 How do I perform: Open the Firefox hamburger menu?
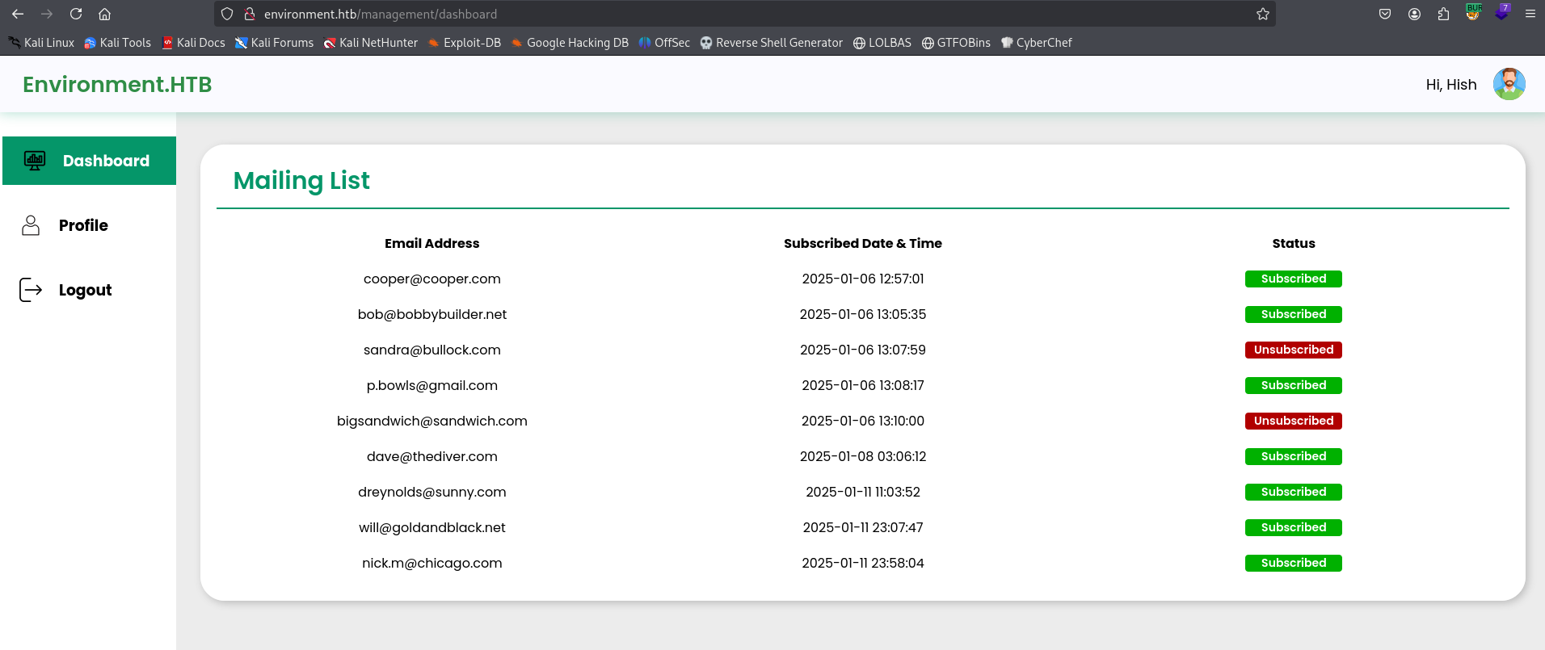pyautogui.click(x=1530, y=14)
